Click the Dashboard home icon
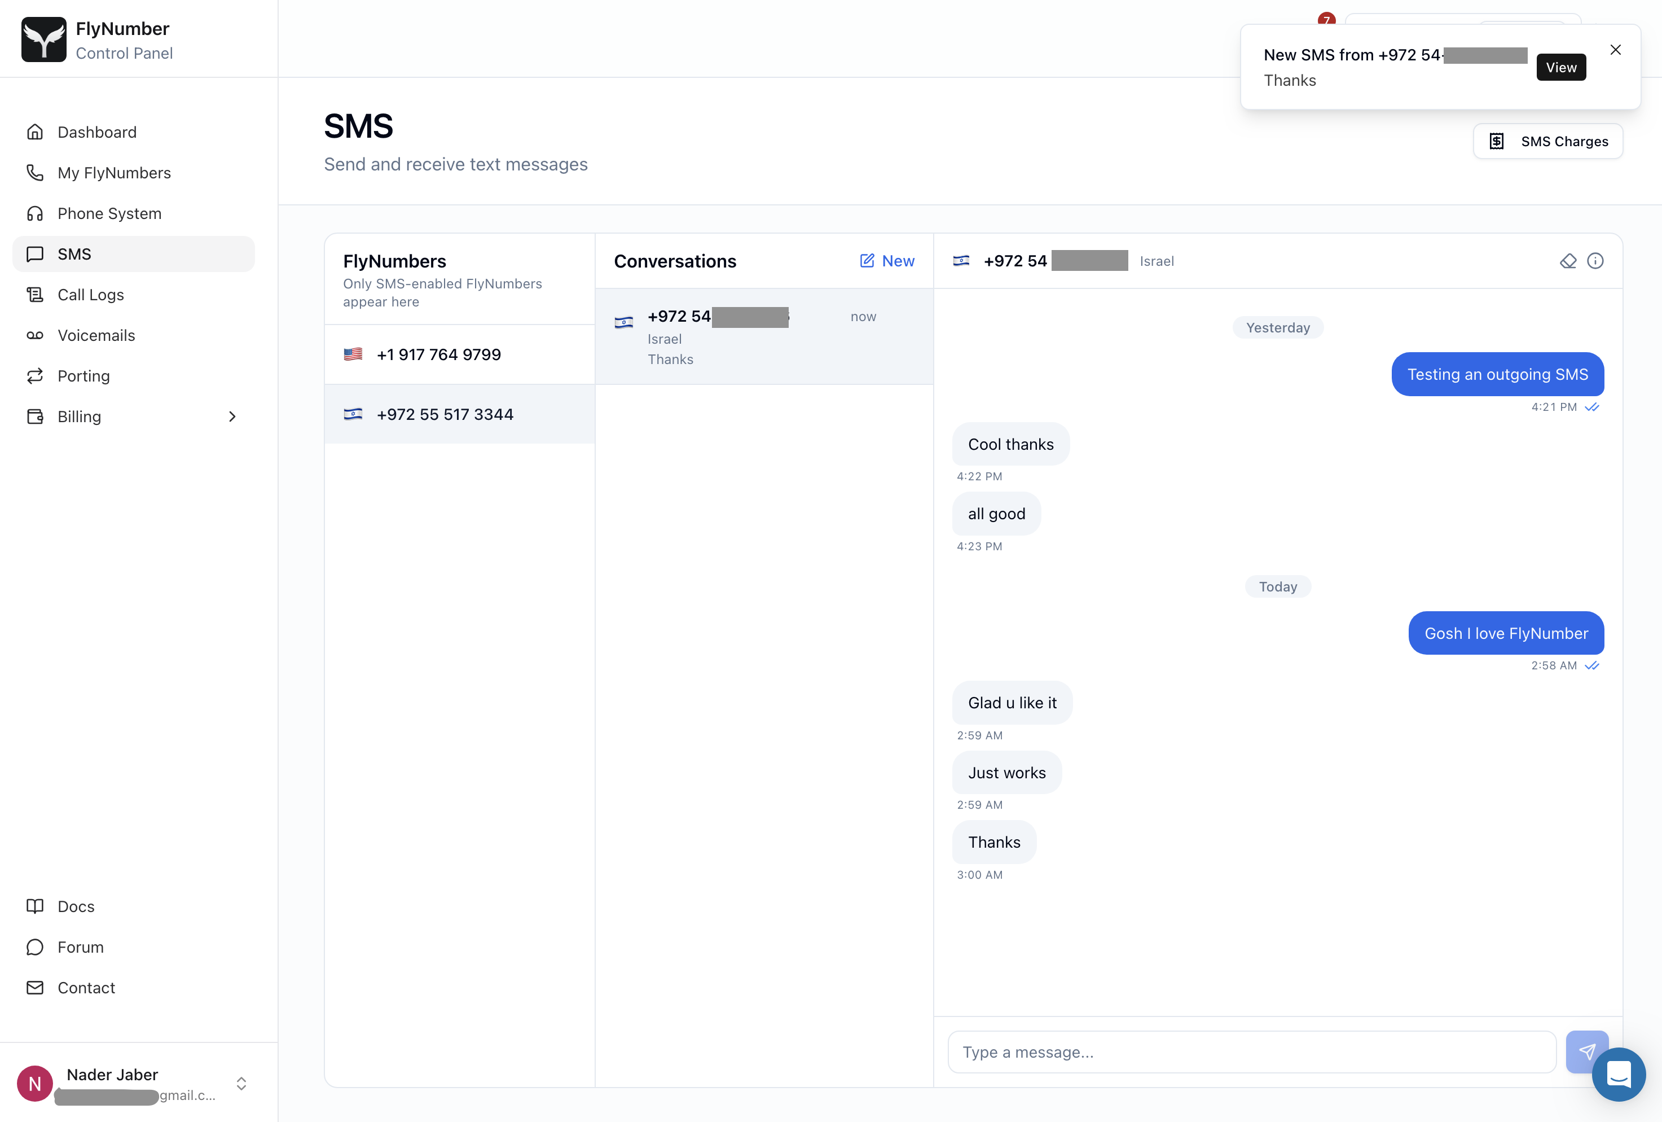 (x=35, y=133)
